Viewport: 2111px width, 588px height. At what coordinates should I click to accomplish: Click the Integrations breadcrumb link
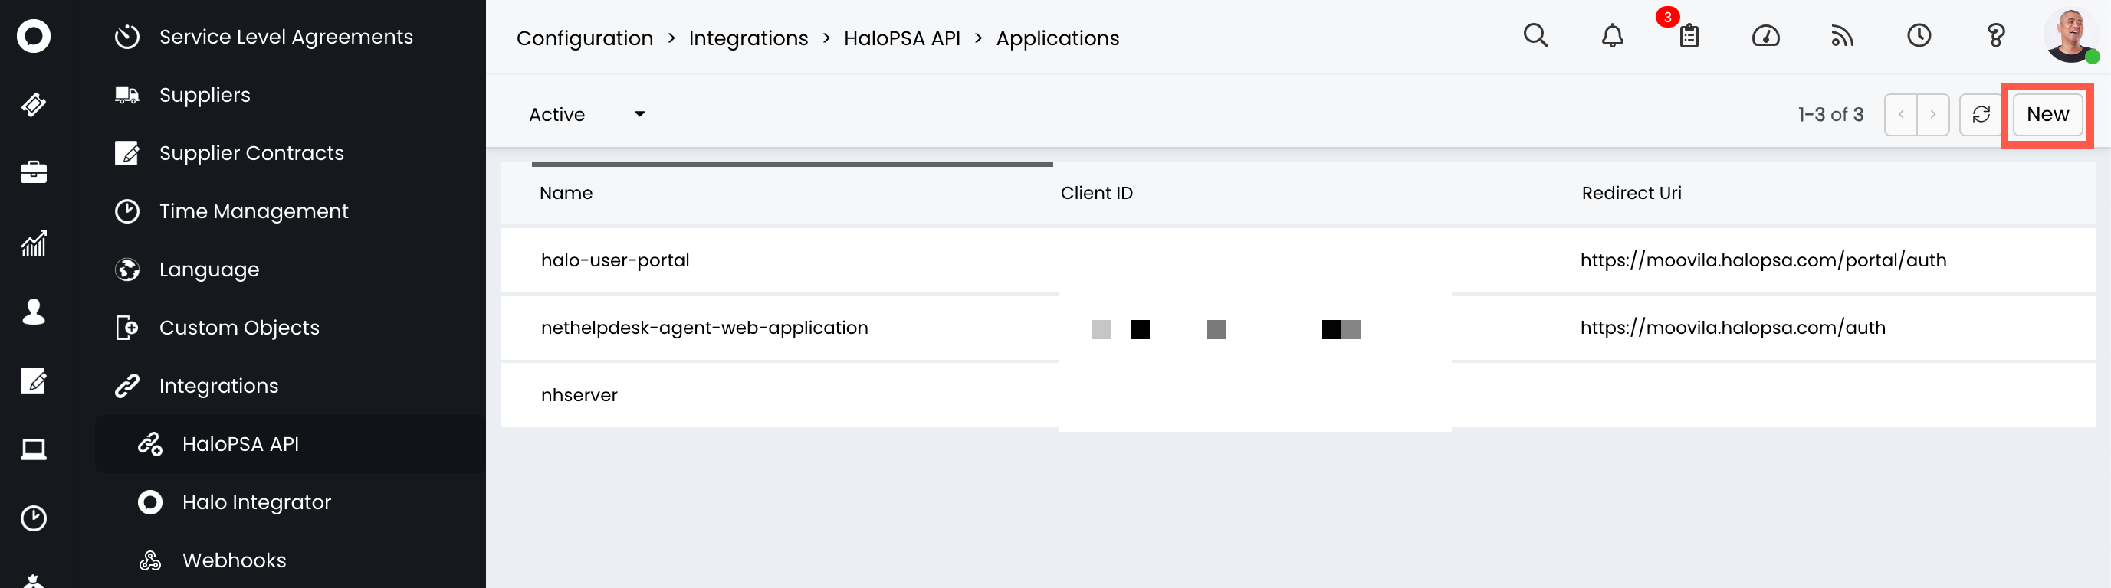click(x=747, y=38)
